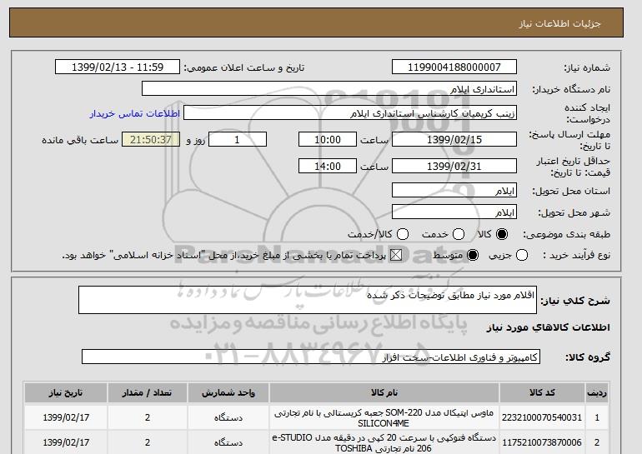Click the ردیف column header
Viewport: 642px width, 454px height.
(x=597, y=392)
